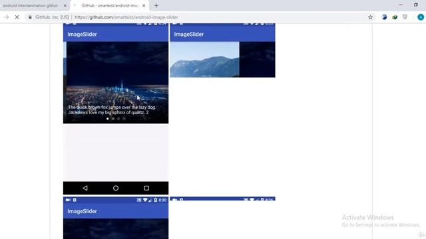Open the shield browser extension
This screenshot has width=426, height=239.
click(x=405, y=17)
